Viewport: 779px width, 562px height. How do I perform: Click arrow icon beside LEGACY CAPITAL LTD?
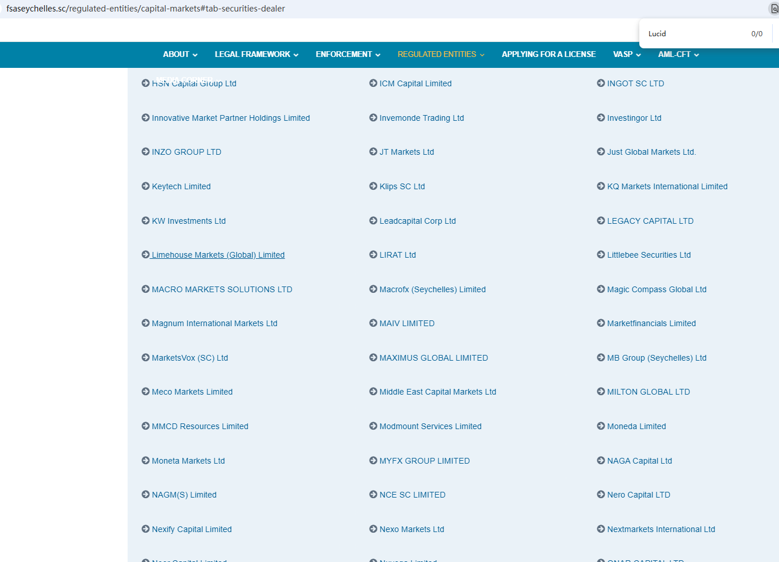pos(601,221)
